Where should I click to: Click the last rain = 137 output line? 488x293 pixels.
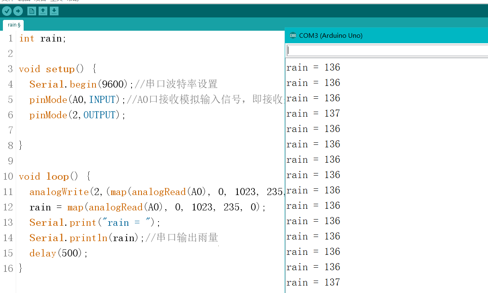coord(313,282)
